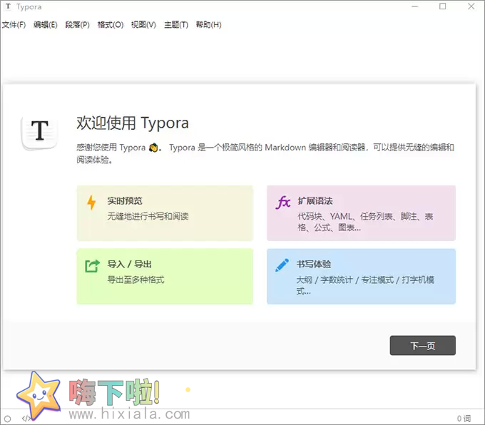Select the 导入 / 导出 card title
Viewport: 485px width, 425px height.
point(129,264)
